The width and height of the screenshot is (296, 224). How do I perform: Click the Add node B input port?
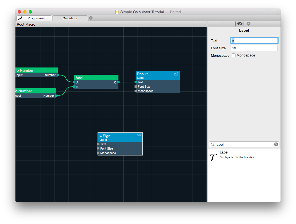click(x=74, y=87)
